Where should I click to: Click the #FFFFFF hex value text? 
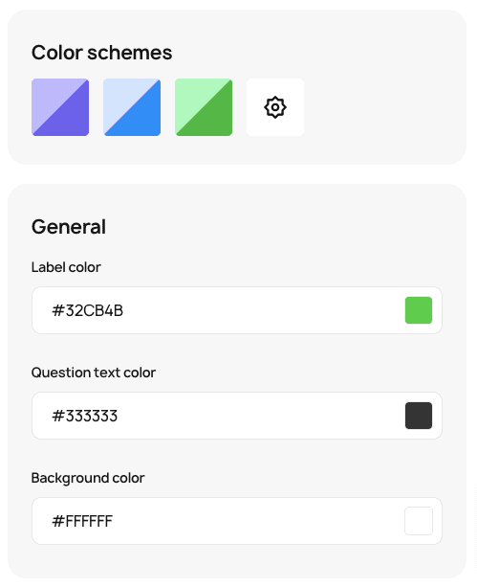point(82,522)
